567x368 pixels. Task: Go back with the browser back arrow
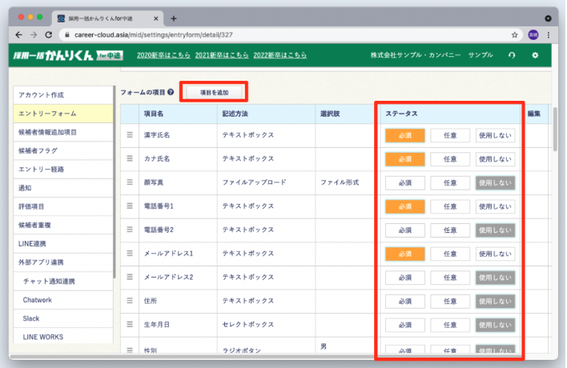(18, 34)
